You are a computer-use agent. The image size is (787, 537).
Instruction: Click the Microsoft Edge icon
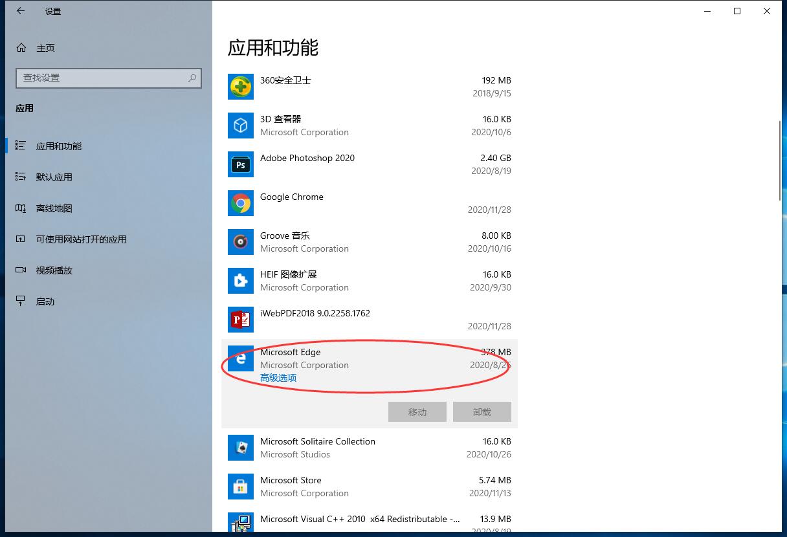click(x=241, y=358)
